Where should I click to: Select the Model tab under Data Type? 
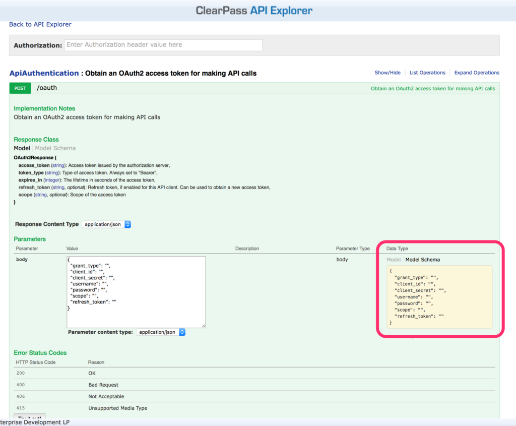(x=394, y=260)
